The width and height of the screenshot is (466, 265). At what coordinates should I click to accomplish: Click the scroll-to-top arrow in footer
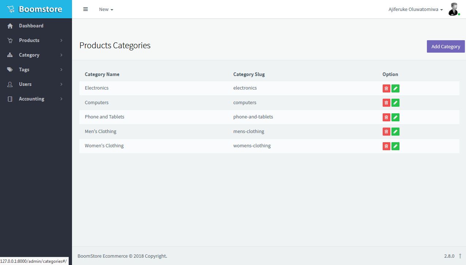coord(460,256)
